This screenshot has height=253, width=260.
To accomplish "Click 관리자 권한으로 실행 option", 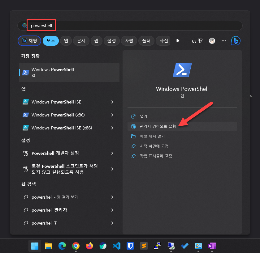I will [x=182, y=126].
